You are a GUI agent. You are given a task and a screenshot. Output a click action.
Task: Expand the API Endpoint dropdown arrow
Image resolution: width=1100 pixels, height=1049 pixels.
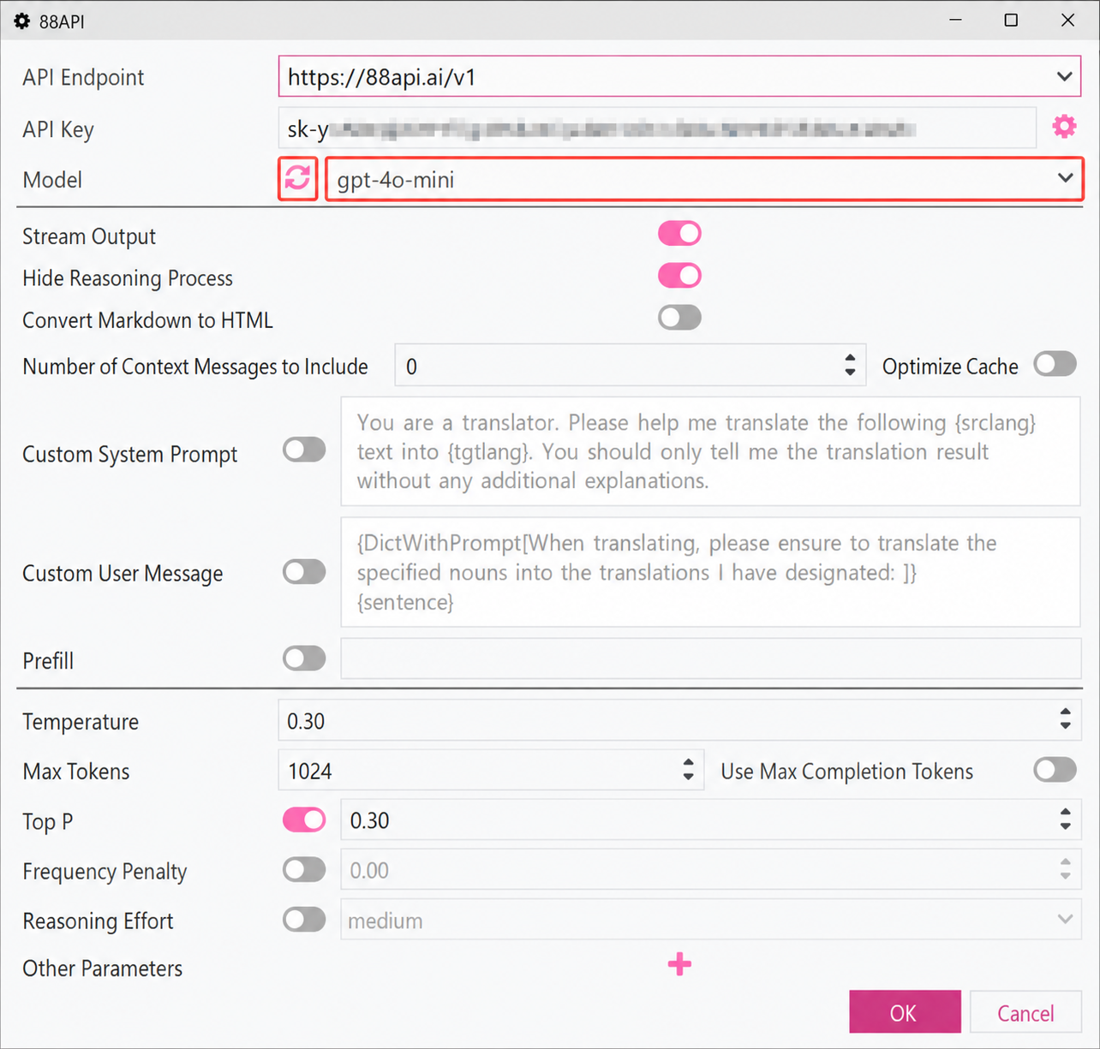[x=1064, y=77]
